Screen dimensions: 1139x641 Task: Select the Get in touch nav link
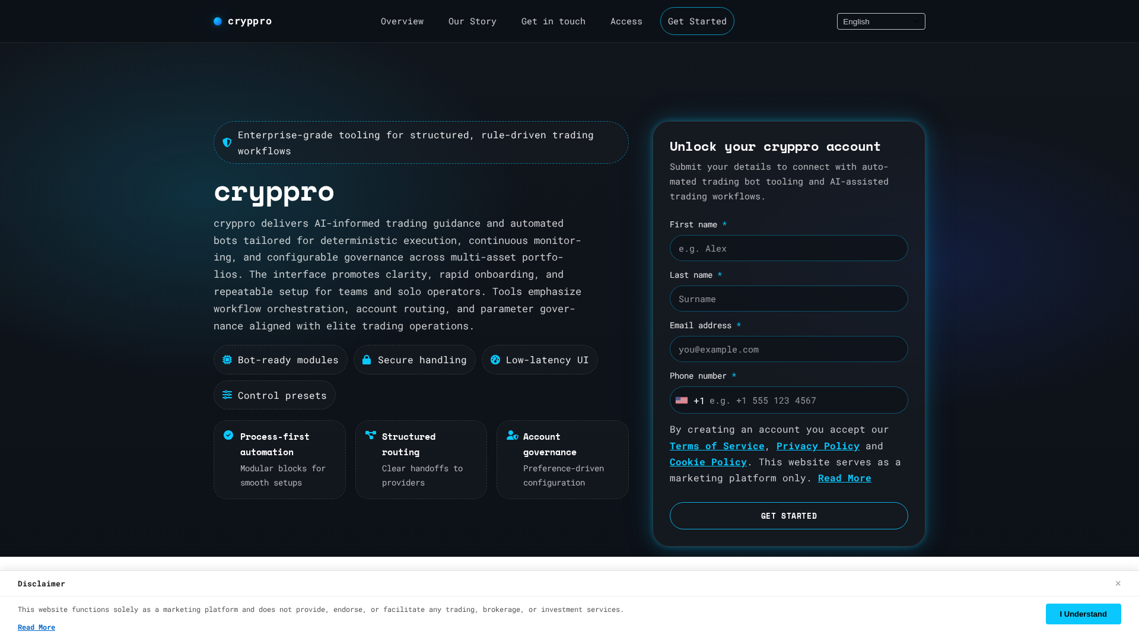pyautogui.click(x=553, y=21)
